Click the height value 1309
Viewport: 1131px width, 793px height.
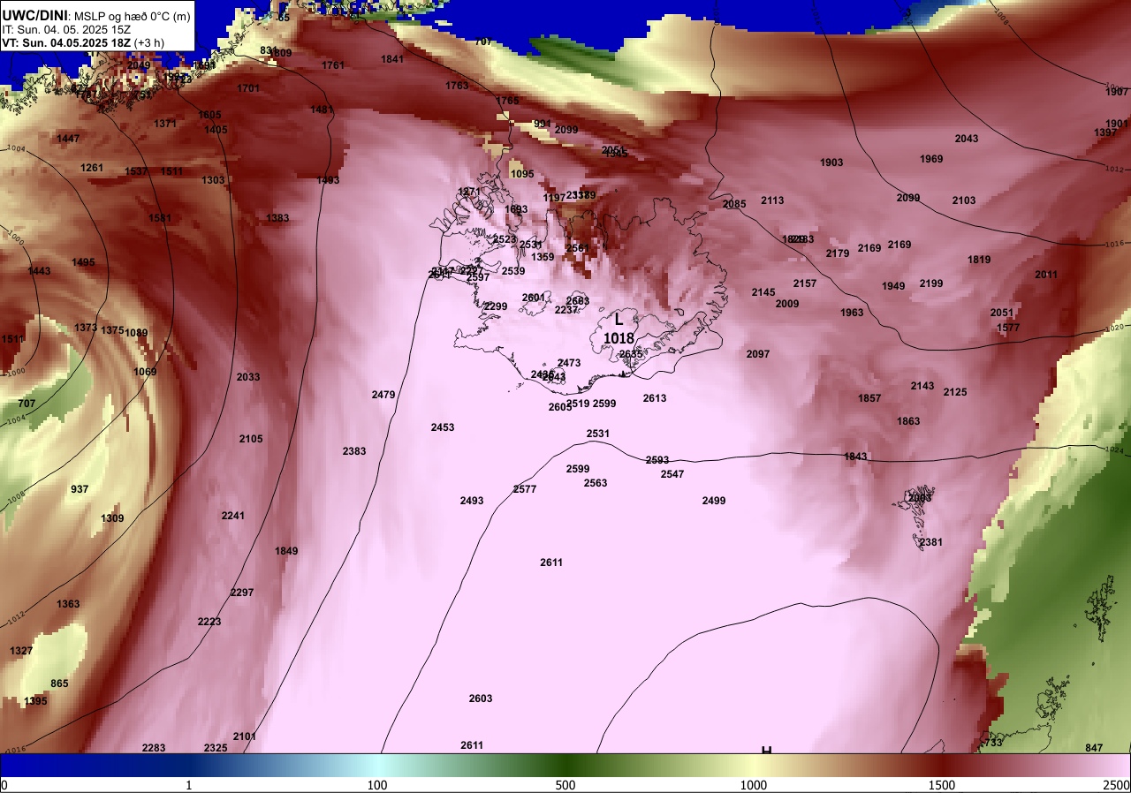tap(112, 518)
